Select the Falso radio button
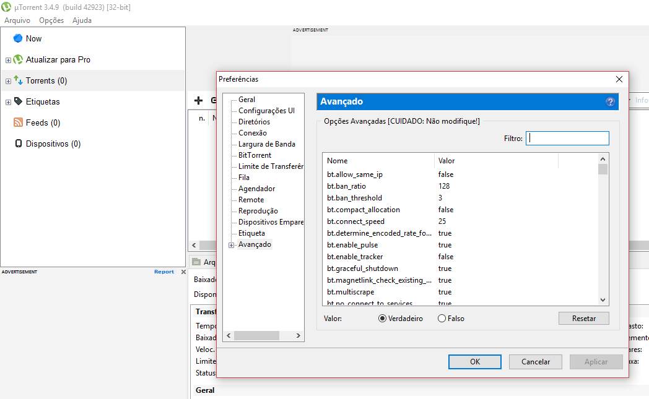The width and height of the screenshot is (649, 399). 442,319
